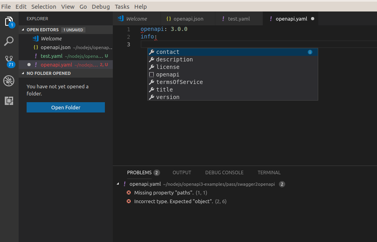Select the openapi.yaml editor tab
Viewport: 377px width, 242px height.
click(290, 19)
